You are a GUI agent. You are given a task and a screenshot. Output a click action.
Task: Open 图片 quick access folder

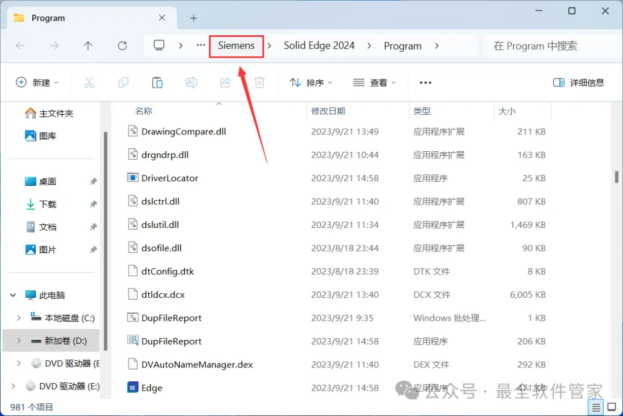click(41, 249)
